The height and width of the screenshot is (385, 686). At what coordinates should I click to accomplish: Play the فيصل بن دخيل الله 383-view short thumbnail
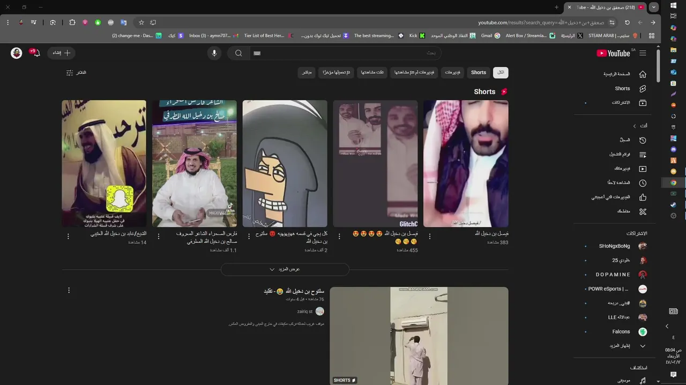click(466, 164)
